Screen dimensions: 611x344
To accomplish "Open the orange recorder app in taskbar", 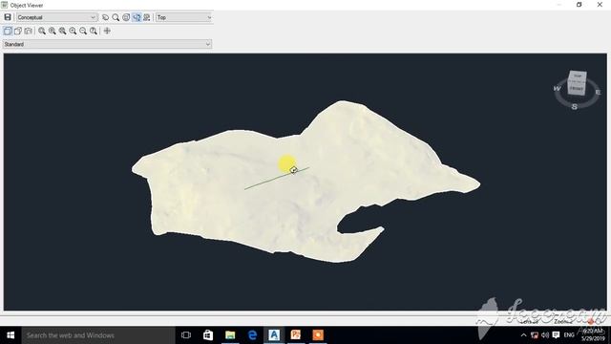I will 318,335.
